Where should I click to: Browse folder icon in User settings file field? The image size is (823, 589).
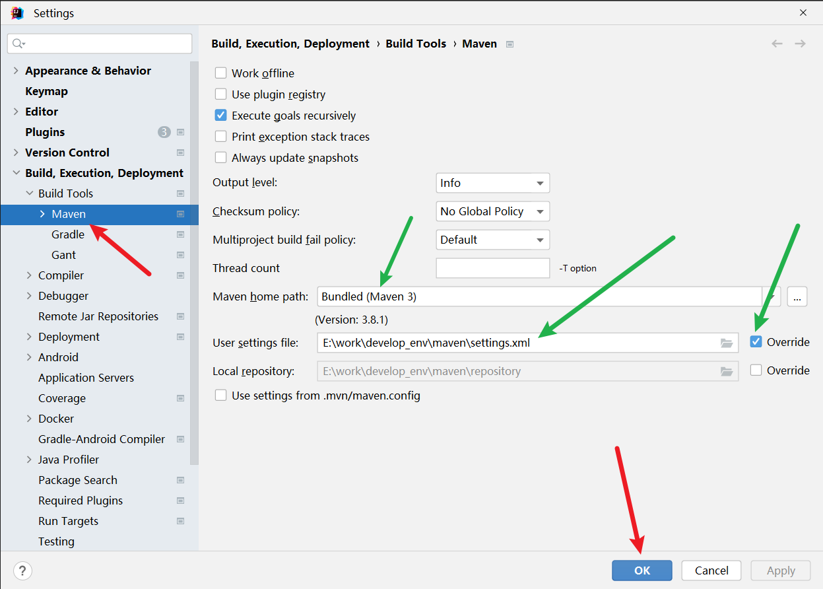tap(727, 343)
